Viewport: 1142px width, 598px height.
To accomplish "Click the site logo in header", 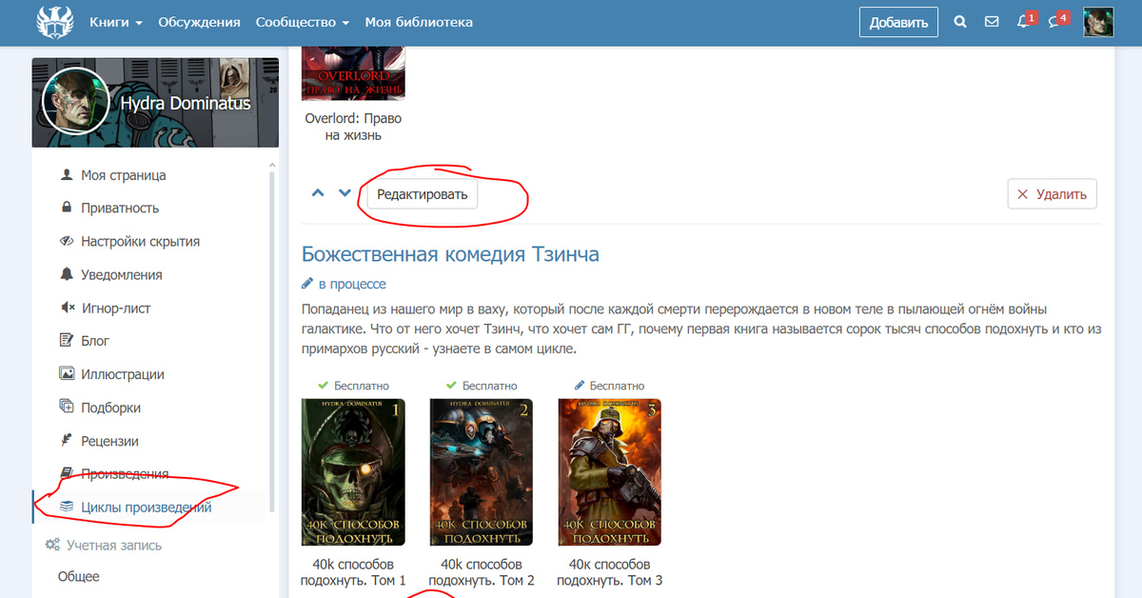I will [x=55, y=22].
